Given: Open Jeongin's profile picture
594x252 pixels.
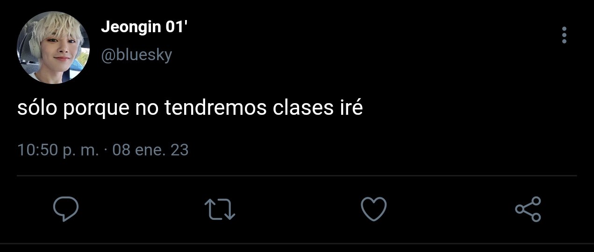Looking at the screenshot, I should pyautogui.click(x=53, y=48).
